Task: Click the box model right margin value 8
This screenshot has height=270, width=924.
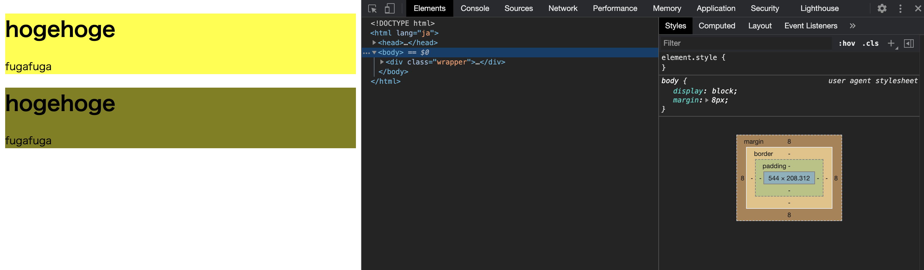Action: 836,178
